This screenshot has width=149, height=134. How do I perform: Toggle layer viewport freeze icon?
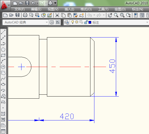[81, 22]
